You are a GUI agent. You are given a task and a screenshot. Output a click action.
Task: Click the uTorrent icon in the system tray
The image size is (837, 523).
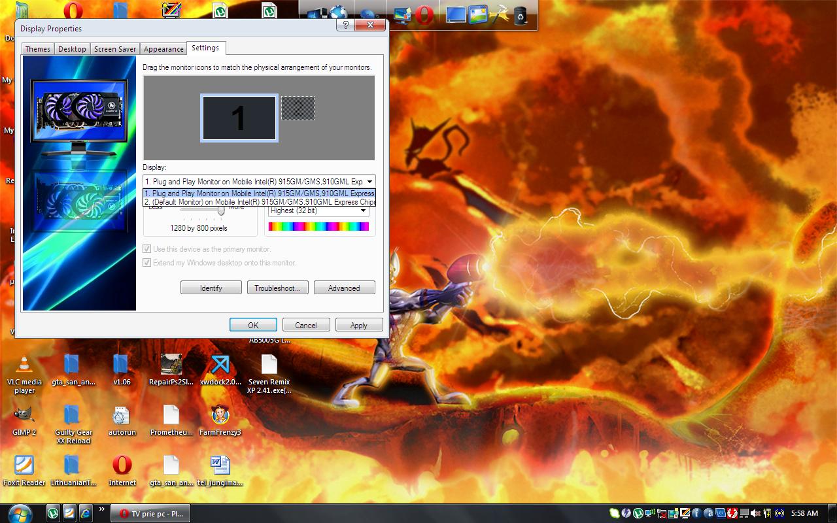pyautogui.click(x=638, y=513)
